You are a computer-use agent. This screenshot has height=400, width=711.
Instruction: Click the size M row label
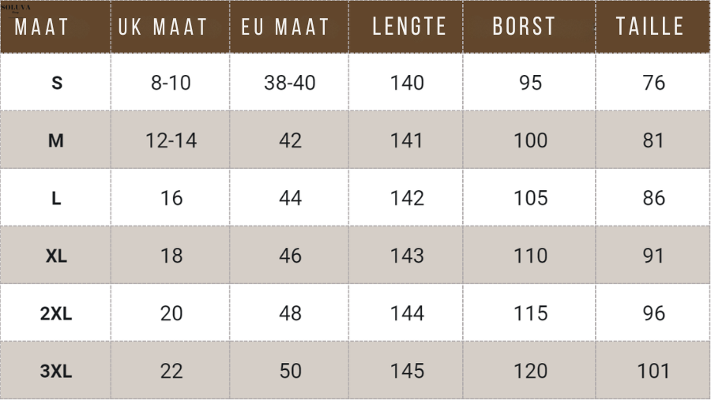56,141
